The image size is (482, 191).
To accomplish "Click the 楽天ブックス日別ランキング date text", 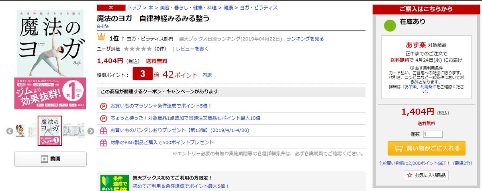I will (x=230, y=39).
